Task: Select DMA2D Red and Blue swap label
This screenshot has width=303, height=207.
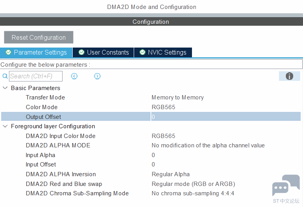Action: (64, 184)
